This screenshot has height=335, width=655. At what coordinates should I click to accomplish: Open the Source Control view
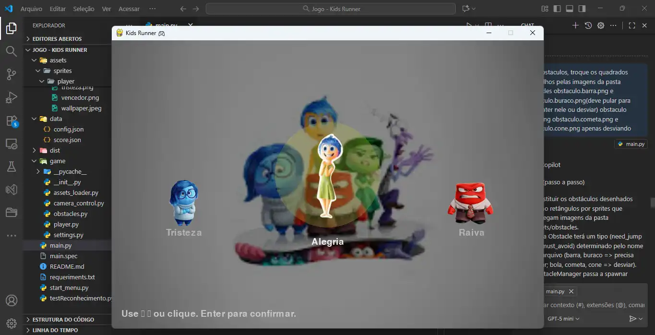click(11, 74)
